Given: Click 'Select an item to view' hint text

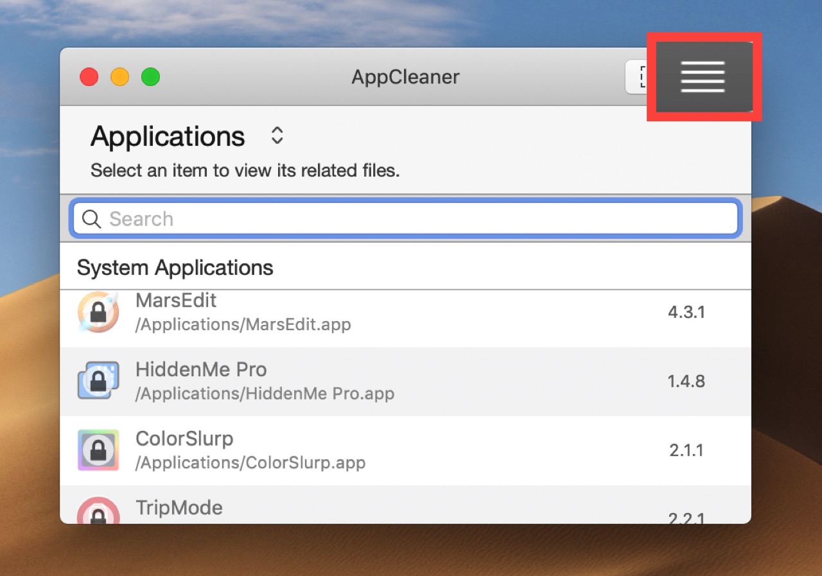Looking at the screenshot, I should pos(245,171).
